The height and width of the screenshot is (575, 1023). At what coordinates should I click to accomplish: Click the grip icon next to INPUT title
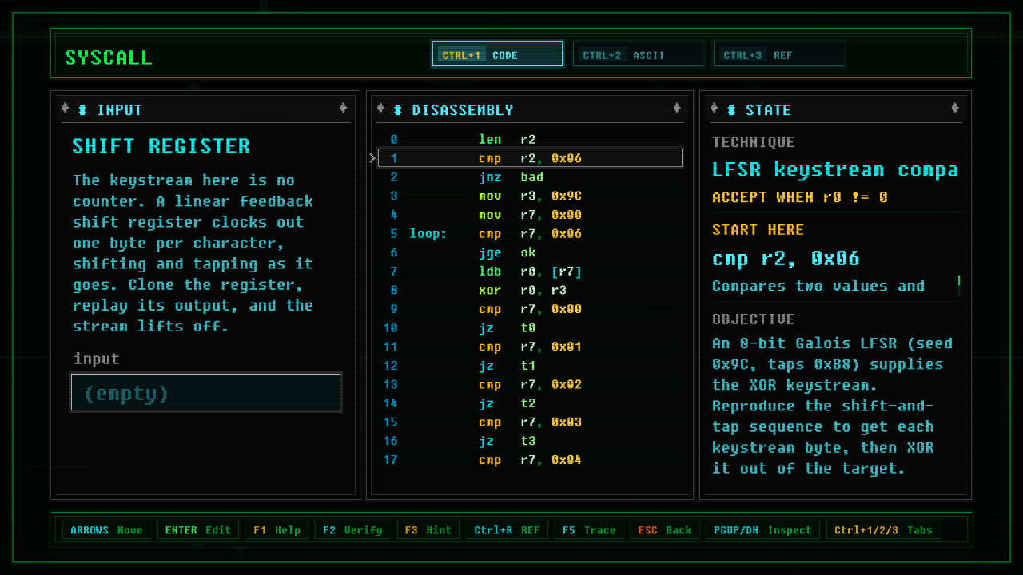82,109
